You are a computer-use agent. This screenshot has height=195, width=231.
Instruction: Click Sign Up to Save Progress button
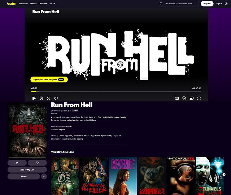coord(49,80)
